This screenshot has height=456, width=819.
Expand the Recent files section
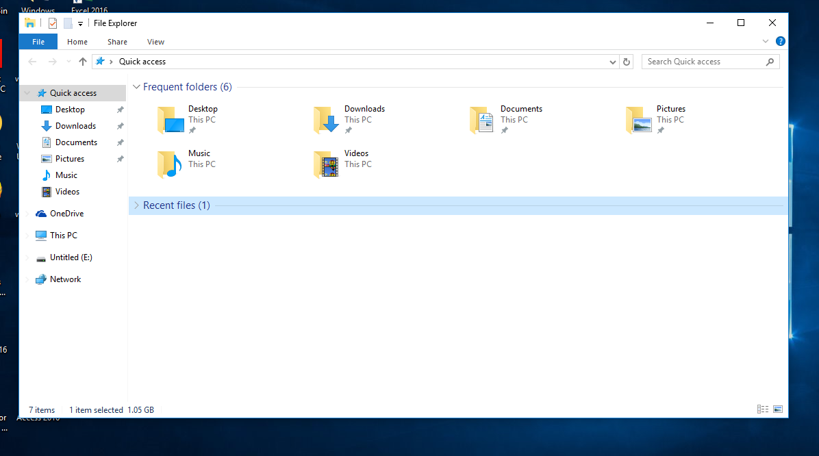(136, 205)
